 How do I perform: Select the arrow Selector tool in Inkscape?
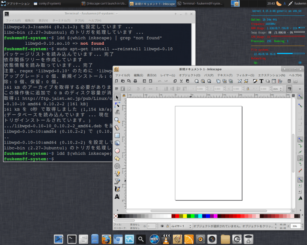(x=117, y=97)
